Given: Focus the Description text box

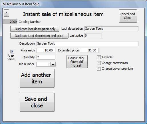Looking at the screenshot, I should pos(87,43).
